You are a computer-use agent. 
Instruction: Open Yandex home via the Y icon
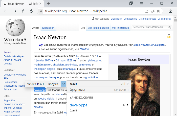[x=23, y=11]
